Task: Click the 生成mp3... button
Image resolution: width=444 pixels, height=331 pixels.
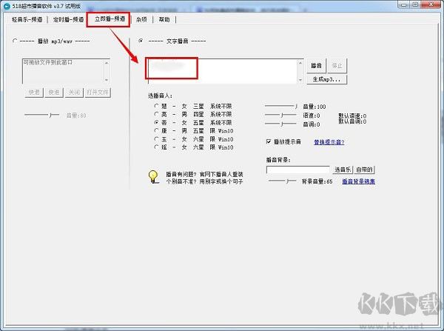Action: coord(327,79)
